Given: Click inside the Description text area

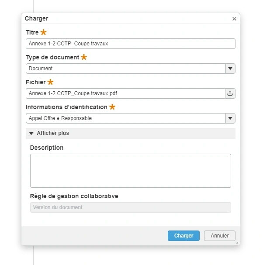Looking at the screenshot, I should coord(130,170).
